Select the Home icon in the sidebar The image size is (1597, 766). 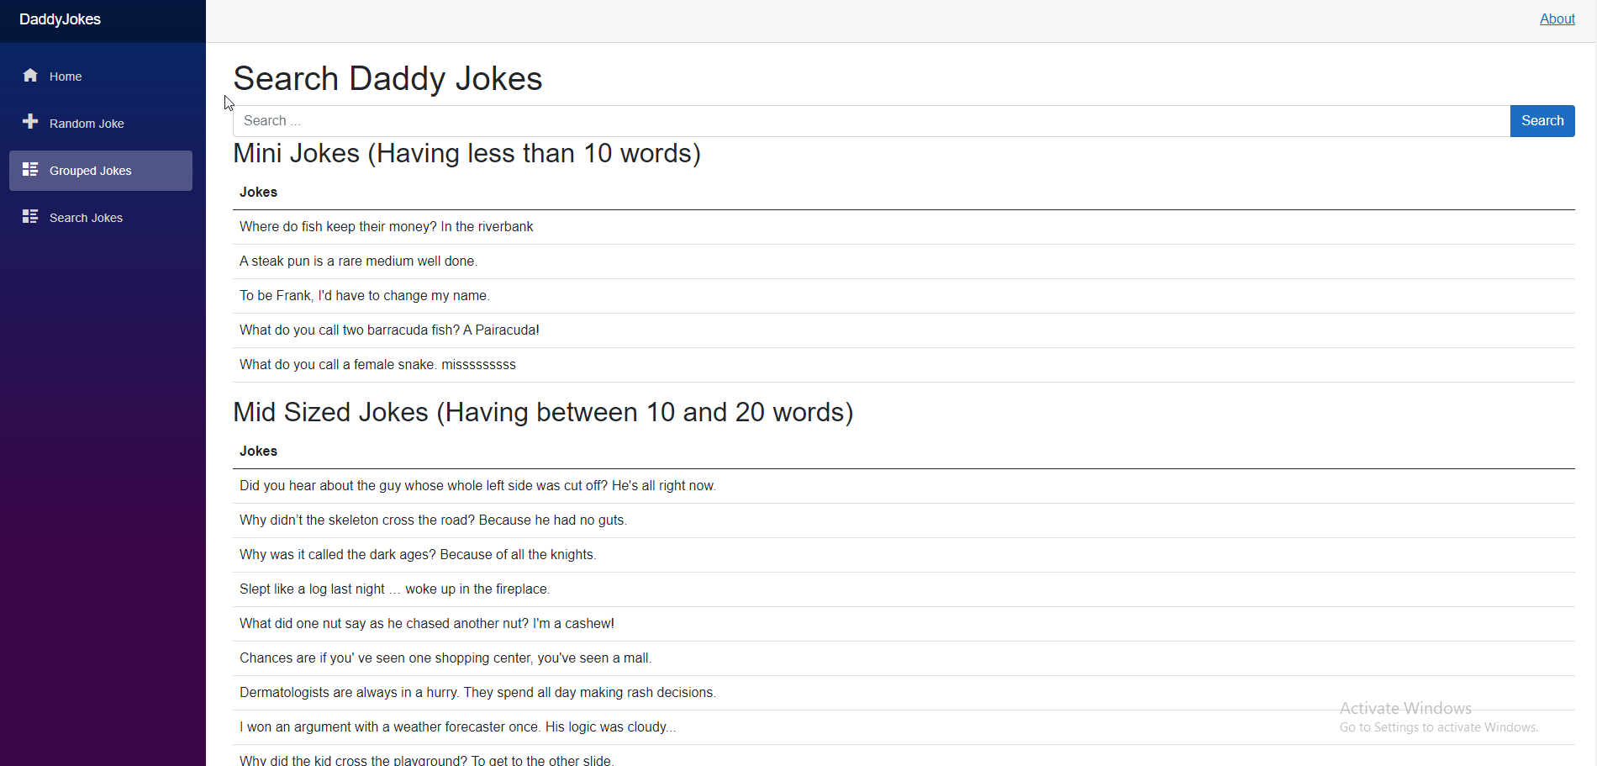point(30,76)
